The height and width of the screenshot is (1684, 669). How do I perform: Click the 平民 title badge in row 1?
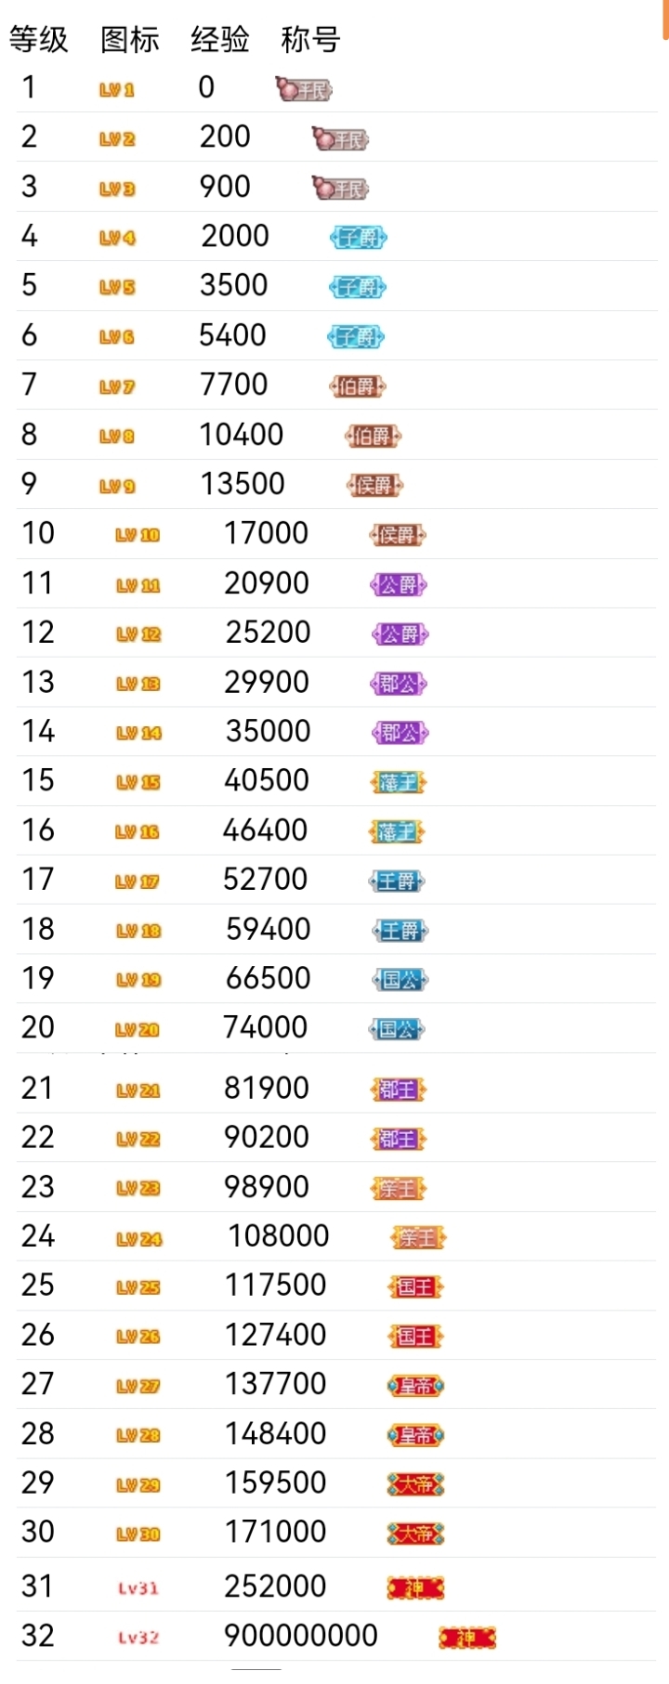click(x=305, y=90)
